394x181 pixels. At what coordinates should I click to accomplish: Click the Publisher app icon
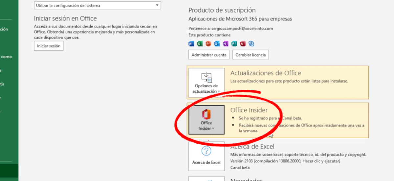[x=234, y=44]
